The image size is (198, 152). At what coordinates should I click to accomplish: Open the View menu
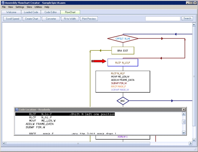pos(10,7)
